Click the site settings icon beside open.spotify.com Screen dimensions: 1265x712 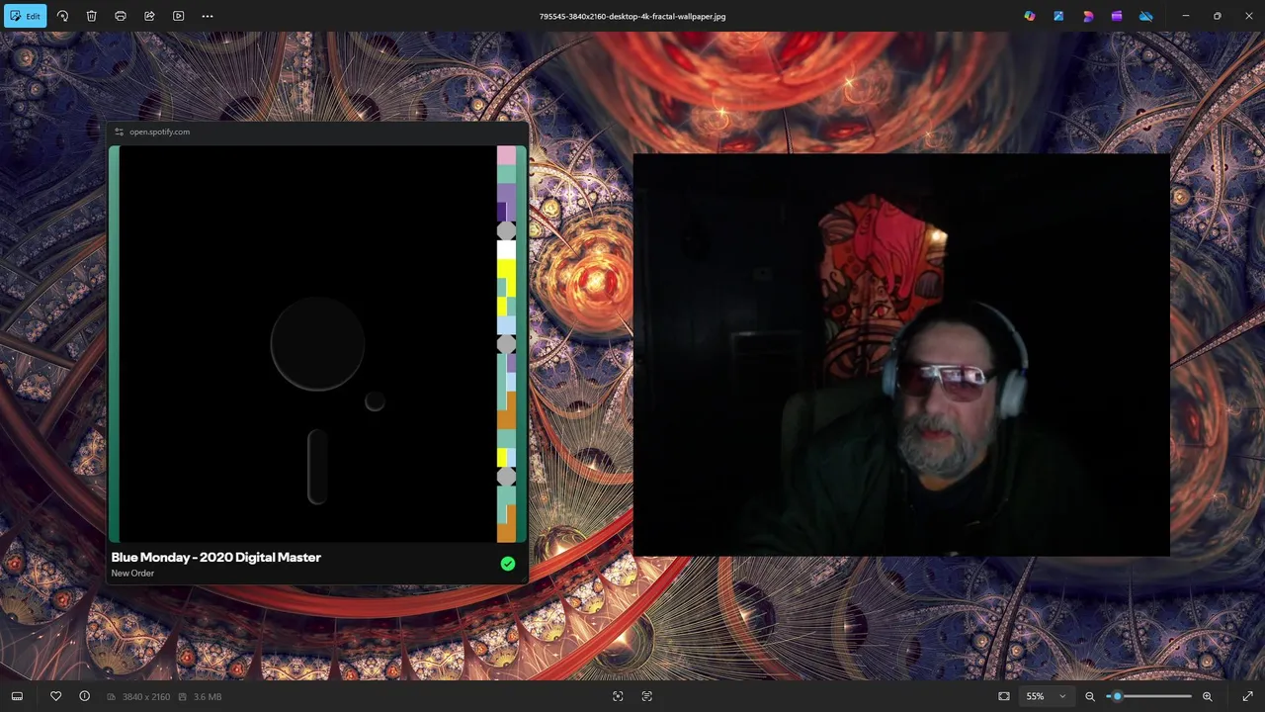tap(119, 132)
